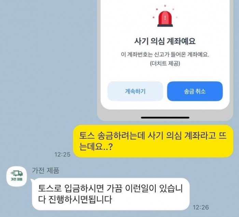Click the red siren warning icon

click(x=165, y=19)
